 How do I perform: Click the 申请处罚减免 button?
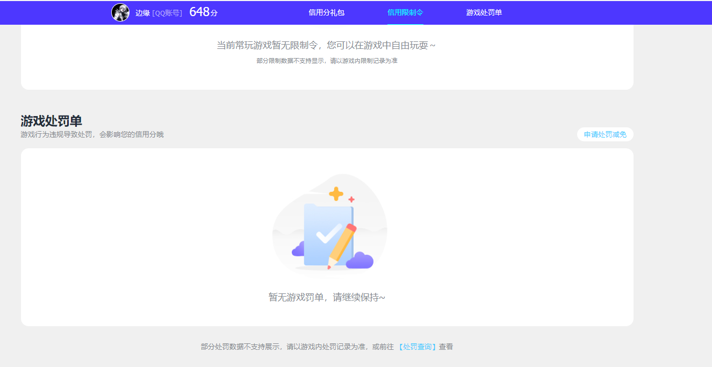pos(605,134)
